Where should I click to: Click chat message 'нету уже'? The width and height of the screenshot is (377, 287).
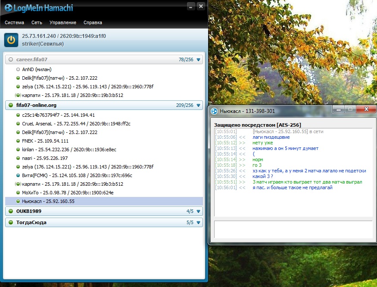262,143
